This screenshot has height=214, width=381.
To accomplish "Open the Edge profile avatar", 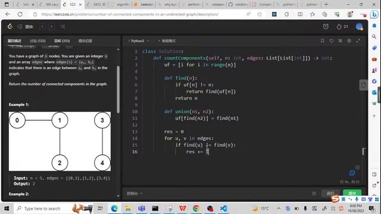I will click(350, 14).
